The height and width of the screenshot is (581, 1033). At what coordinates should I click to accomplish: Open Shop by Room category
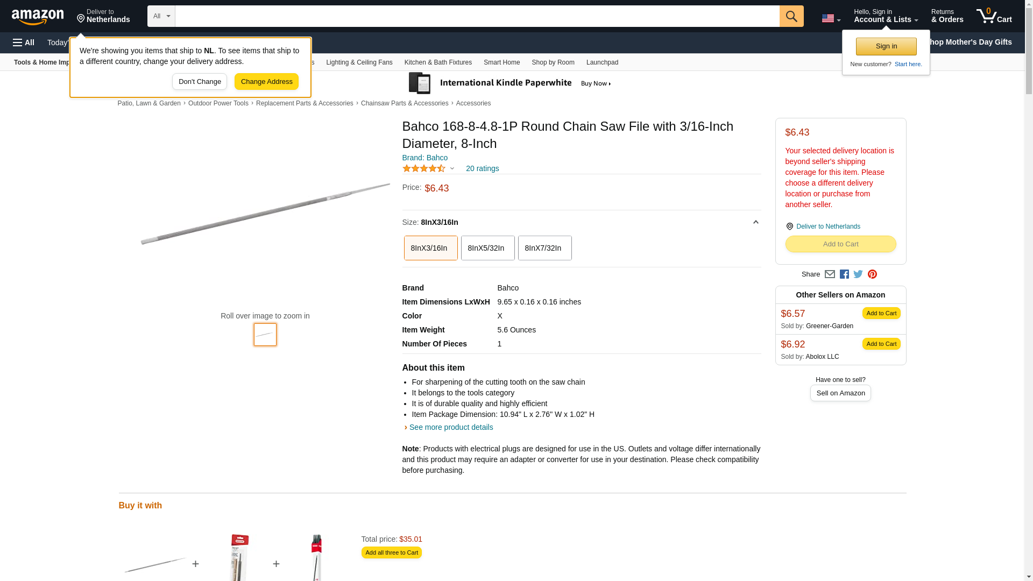pyautogui.click(x=553, y=62)
